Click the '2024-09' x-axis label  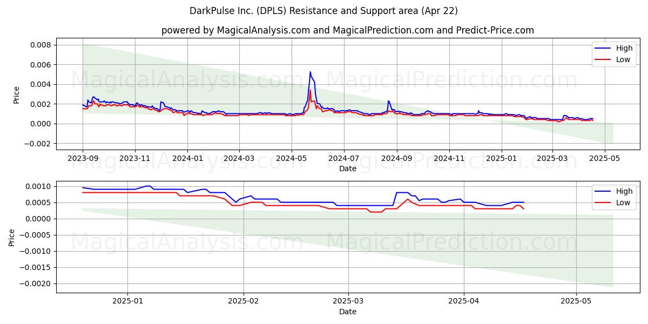coord(396,159)
